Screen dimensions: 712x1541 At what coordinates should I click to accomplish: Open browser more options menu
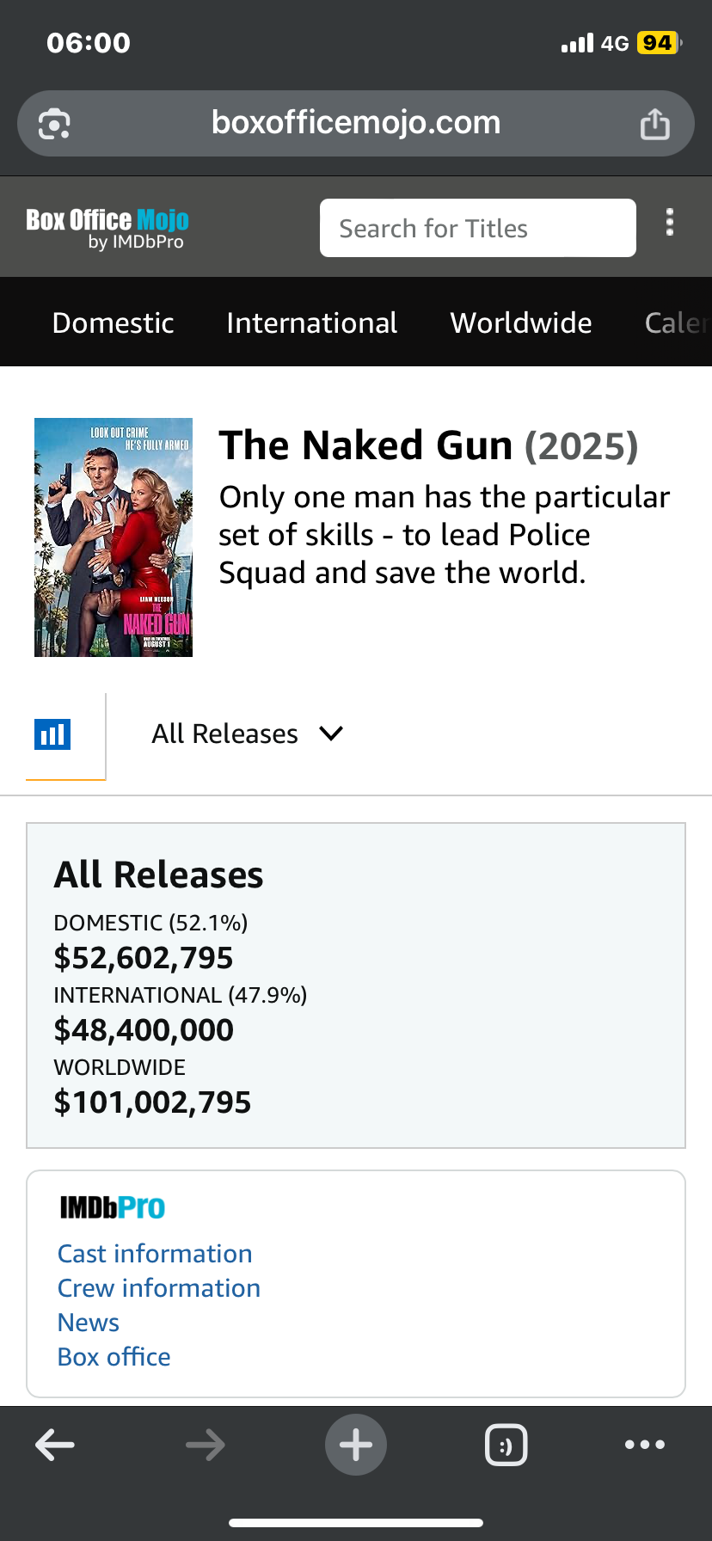(x=645, y=1445)
